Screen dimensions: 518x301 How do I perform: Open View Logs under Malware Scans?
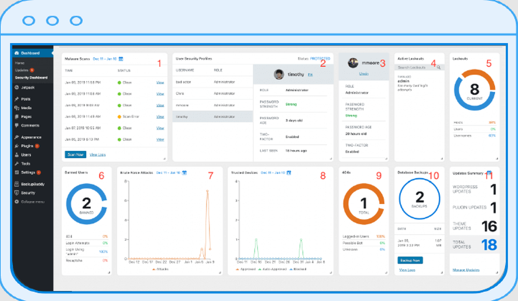97,154
